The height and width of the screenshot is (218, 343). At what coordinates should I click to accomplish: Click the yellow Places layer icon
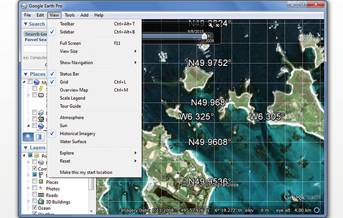41,181
